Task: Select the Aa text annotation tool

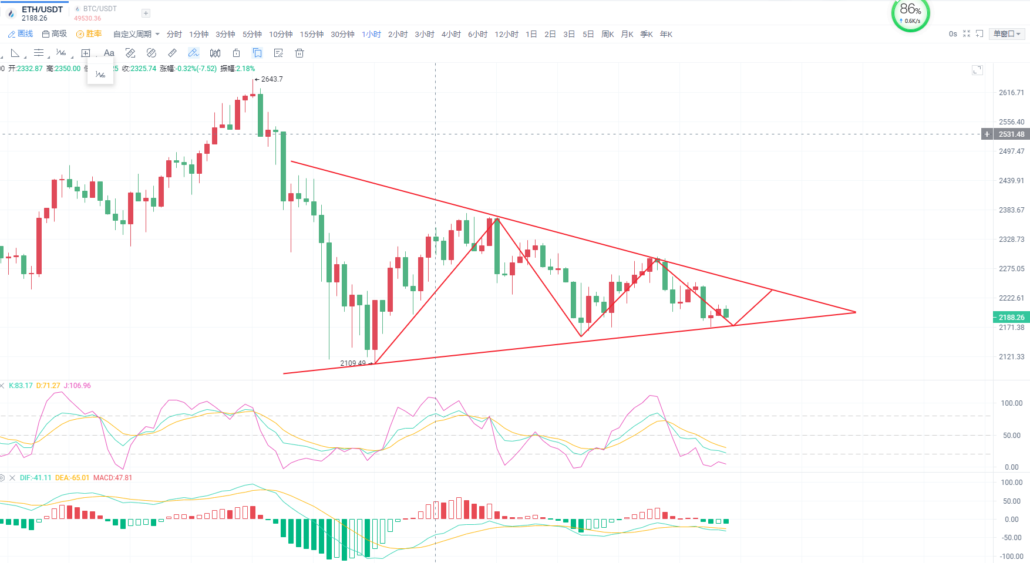Action: pyautogui.click(x=109, y=53)
